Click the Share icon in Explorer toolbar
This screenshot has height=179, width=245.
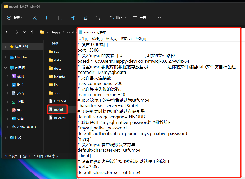[x=86, y=18]
